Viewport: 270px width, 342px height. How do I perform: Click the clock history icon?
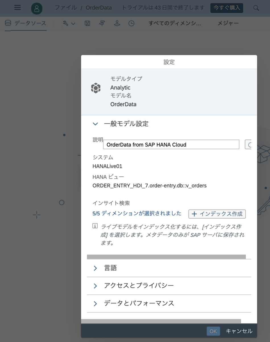131,24
